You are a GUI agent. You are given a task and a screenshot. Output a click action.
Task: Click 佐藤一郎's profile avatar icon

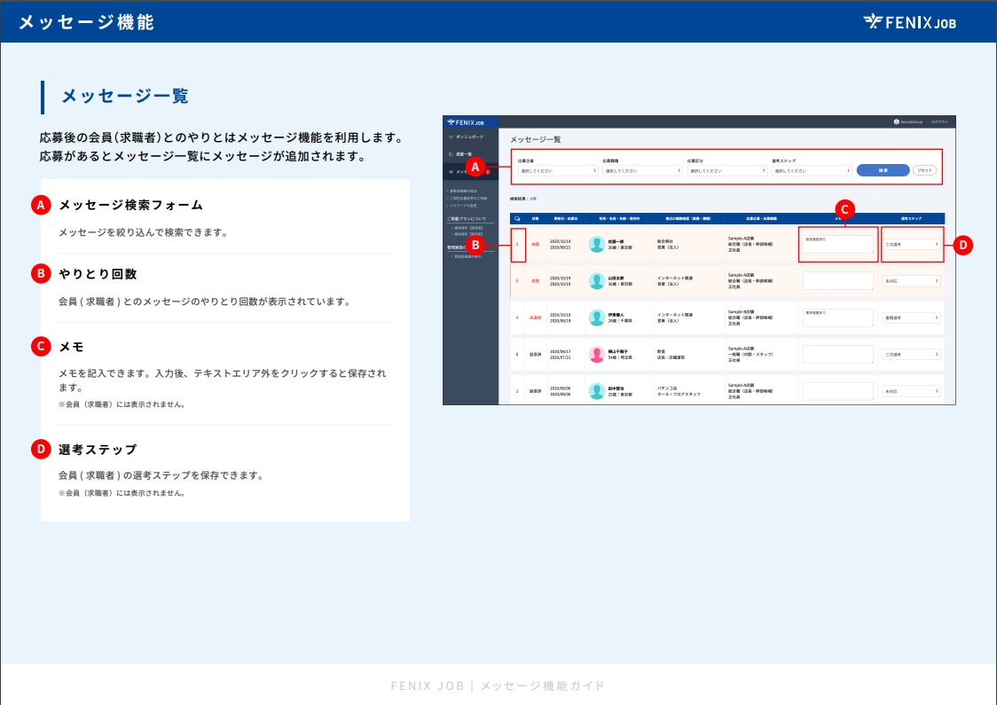click(596, 246)
